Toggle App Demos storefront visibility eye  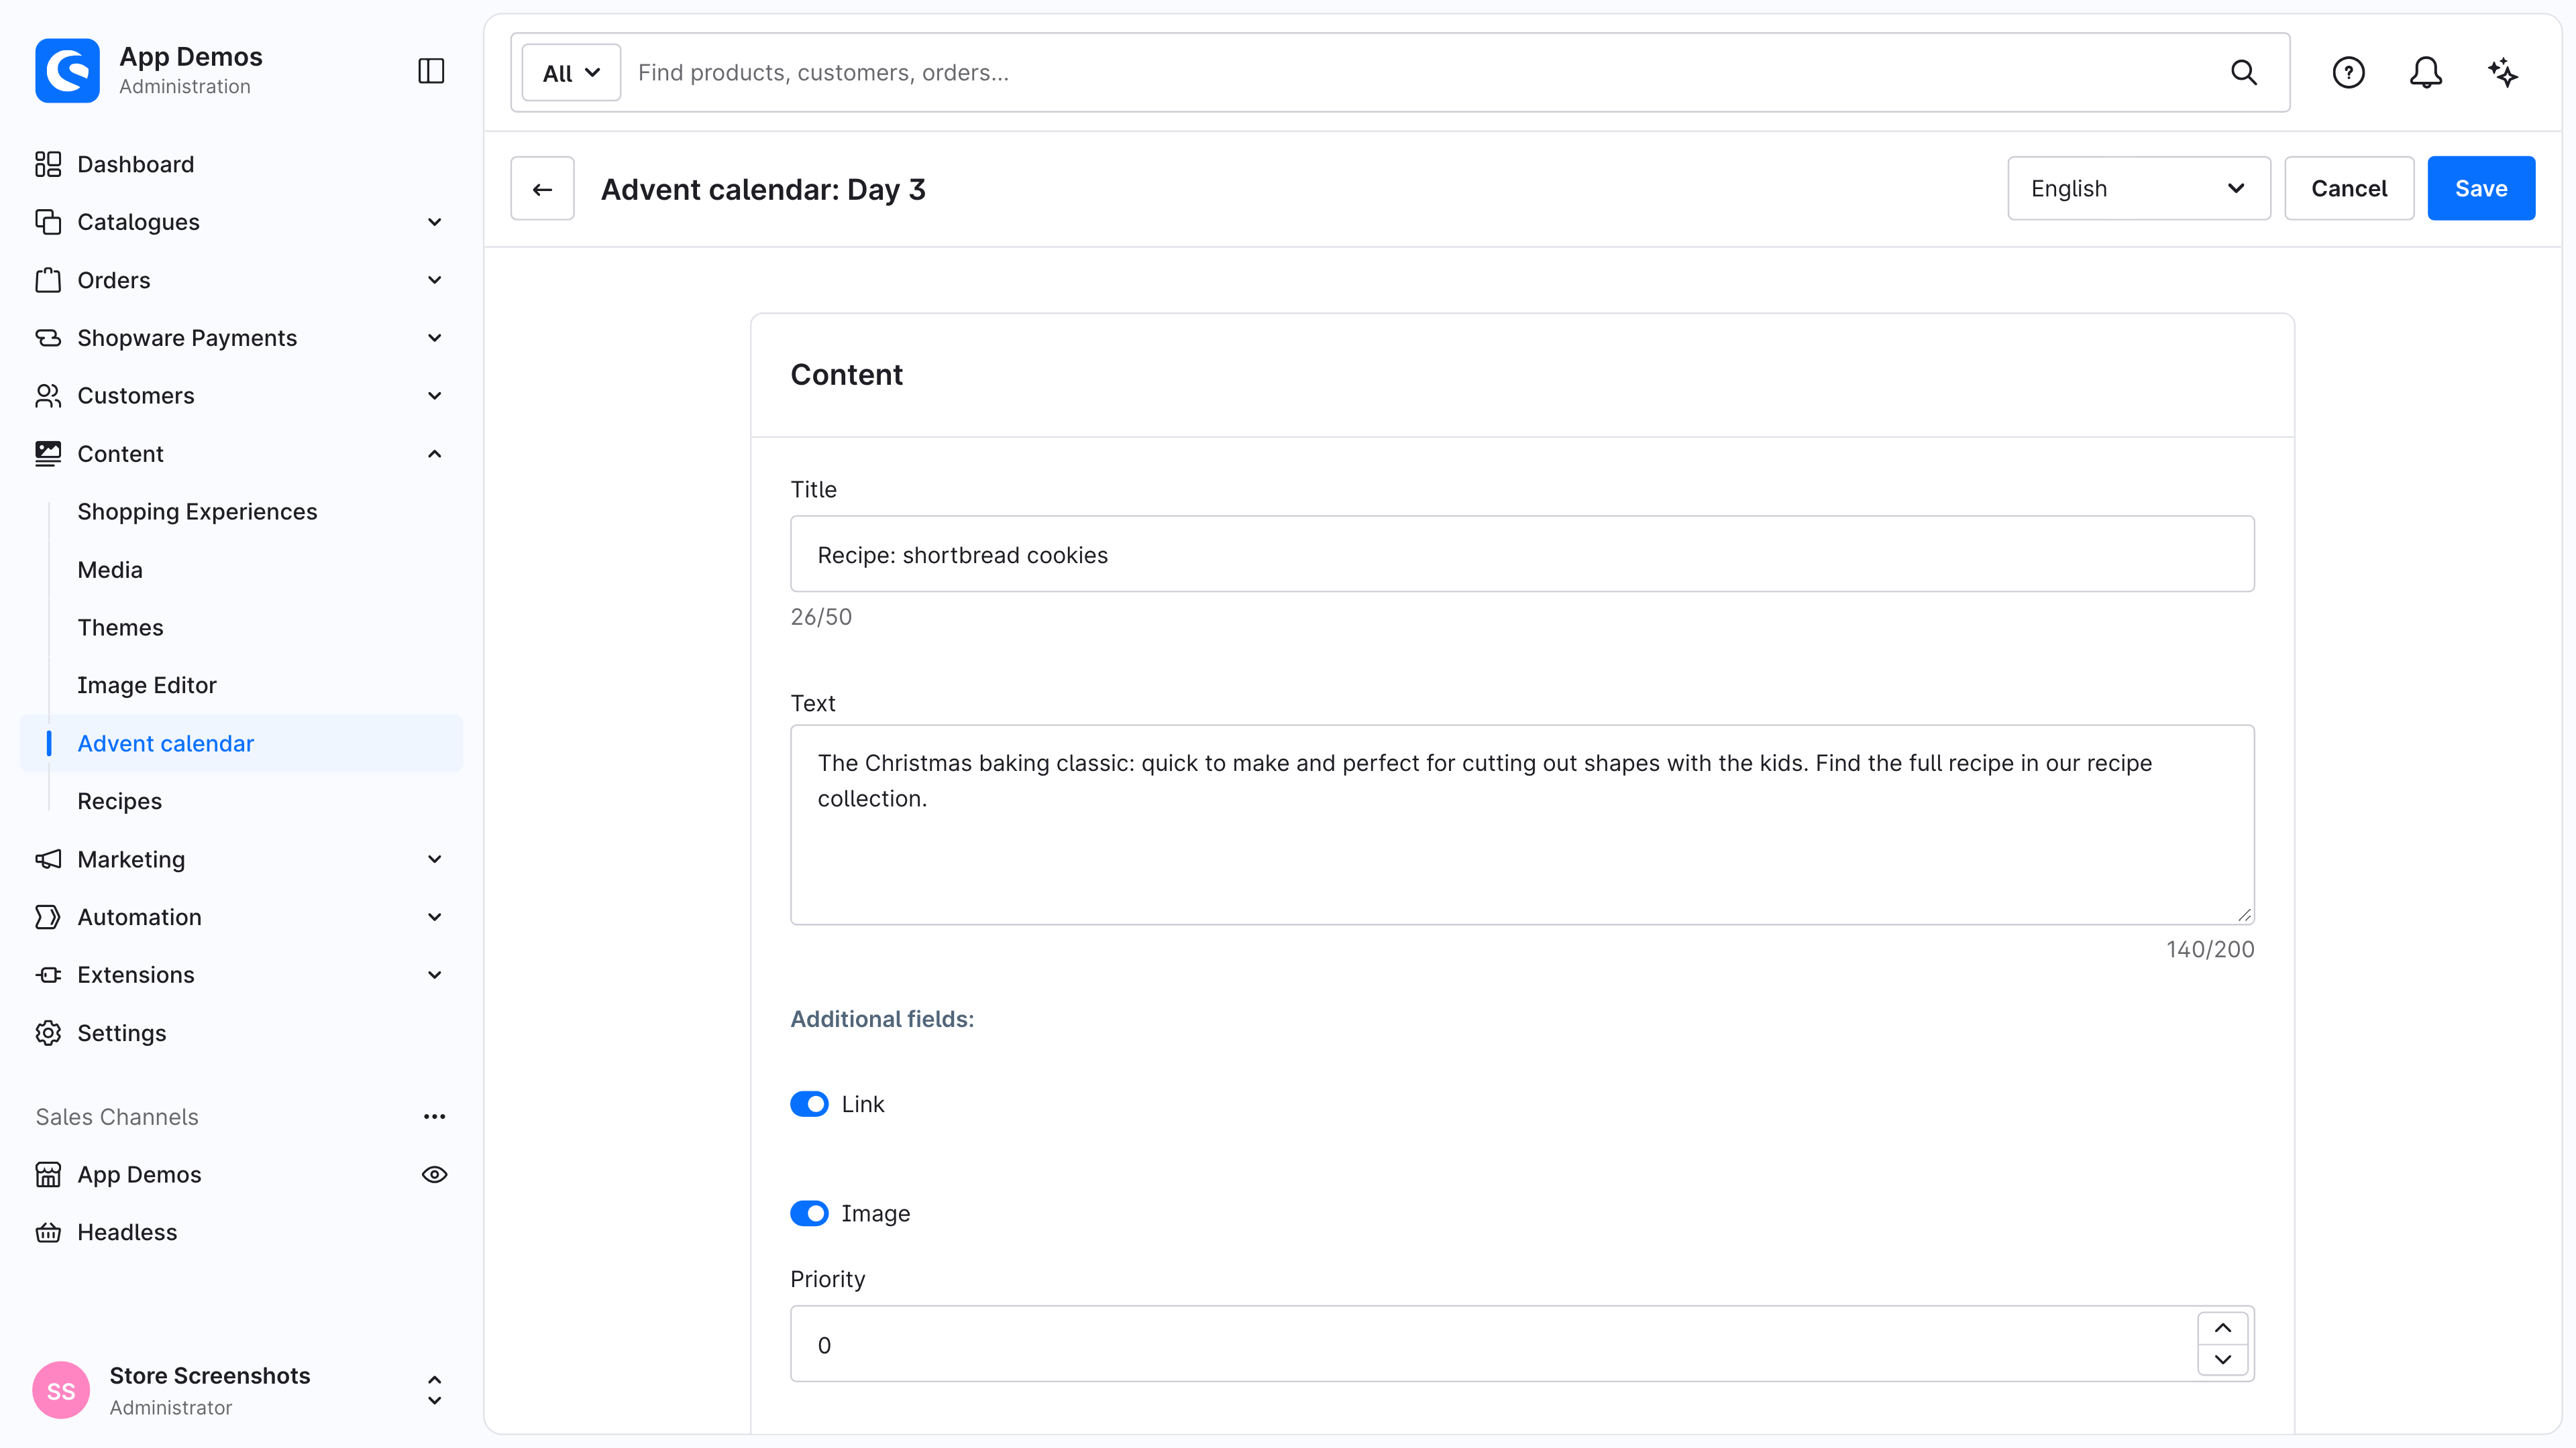434,1174
